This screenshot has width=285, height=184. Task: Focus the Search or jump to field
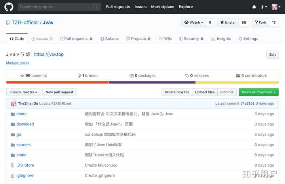click(55, 7)
